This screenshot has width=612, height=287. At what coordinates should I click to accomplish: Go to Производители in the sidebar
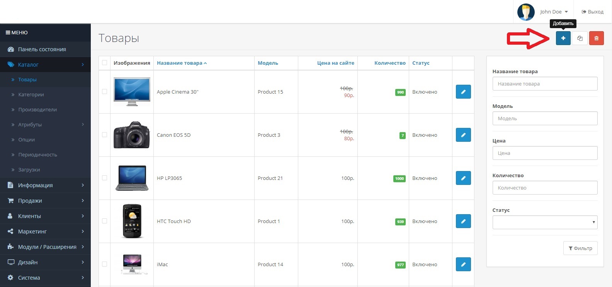pyautogui.click(x=37, y=109)
